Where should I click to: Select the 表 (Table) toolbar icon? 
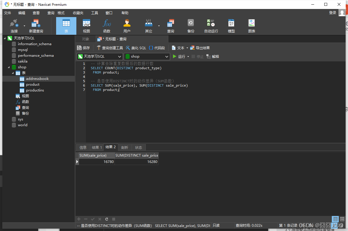pos(66,26)
